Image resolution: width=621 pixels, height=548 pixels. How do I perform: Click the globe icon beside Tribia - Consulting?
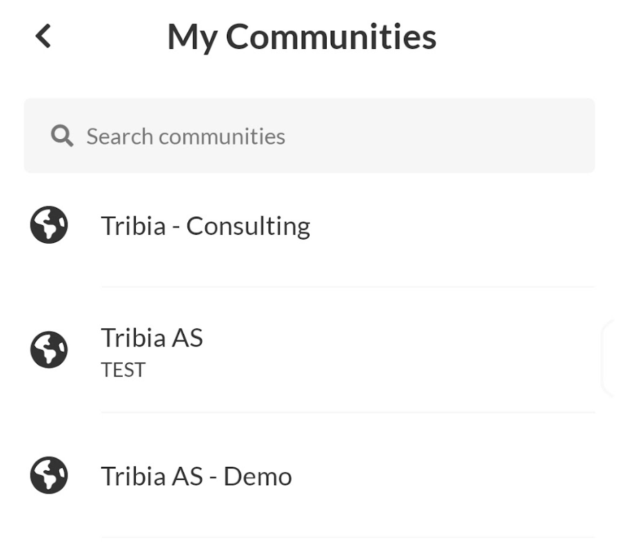[49, 225]
